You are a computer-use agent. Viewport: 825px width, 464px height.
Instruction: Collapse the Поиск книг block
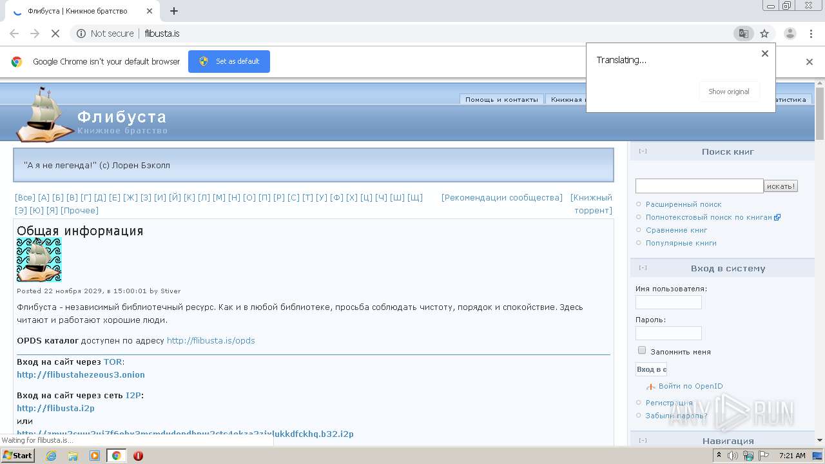point(643,151)
